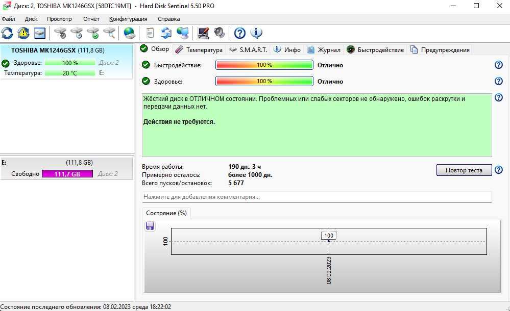Click the floppy save icon on the chart

(150, 226)
